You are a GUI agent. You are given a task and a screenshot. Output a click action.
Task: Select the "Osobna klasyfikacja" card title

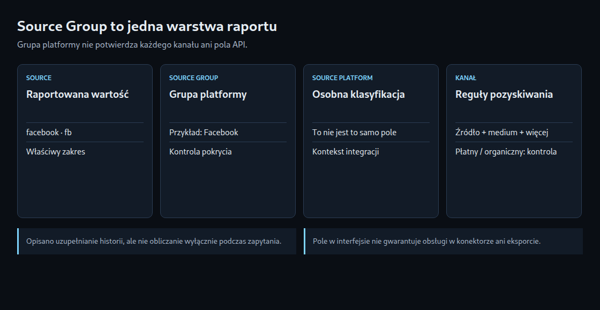[x=358, y=94]
